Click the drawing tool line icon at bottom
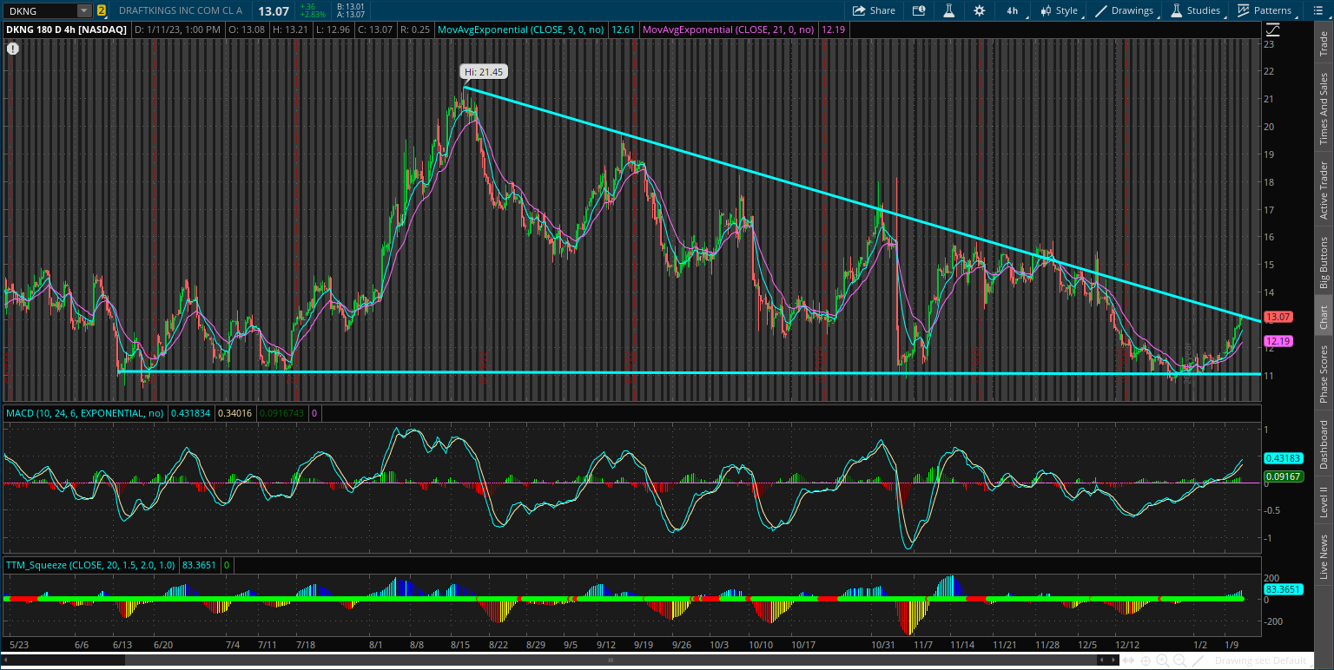 1199,660
